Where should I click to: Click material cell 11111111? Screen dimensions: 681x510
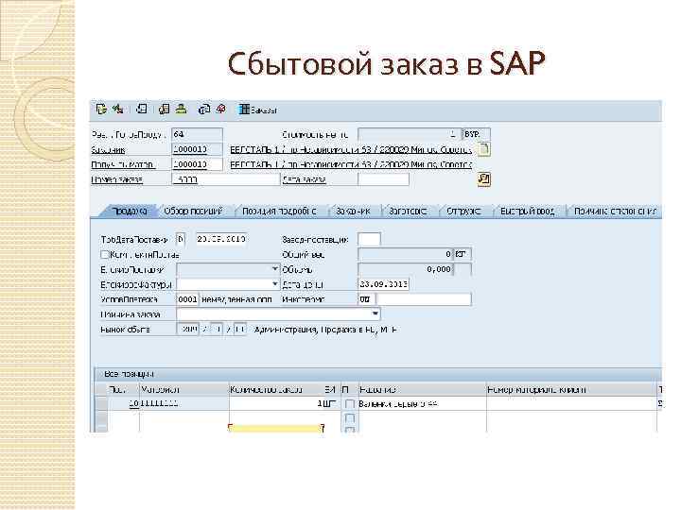tap(184, 404)
